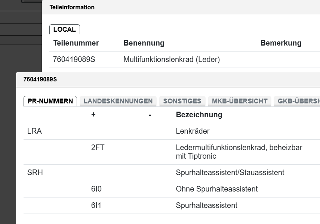This screenshot has width=320, height=224.
Task: Click the plus column header
Action: (93, 115)
